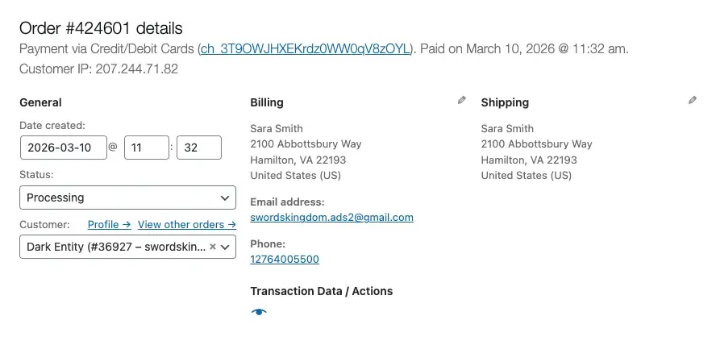The width and height of the screenshot is (716, 341).
Task: Click the swordskingdom email address link
Action: tap(331, 218)
